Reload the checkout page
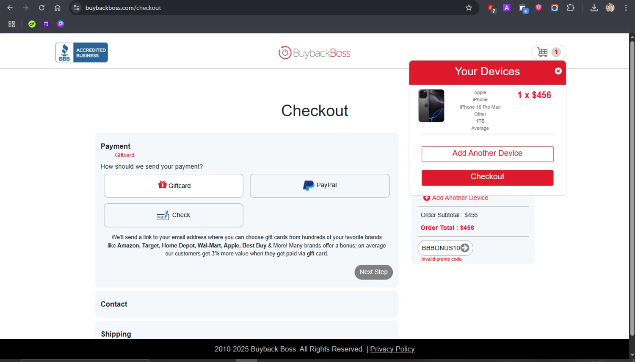 [x=41, y=8]
